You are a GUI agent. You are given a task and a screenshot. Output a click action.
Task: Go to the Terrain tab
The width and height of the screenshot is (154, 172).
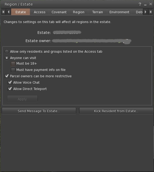pos(98,12)
